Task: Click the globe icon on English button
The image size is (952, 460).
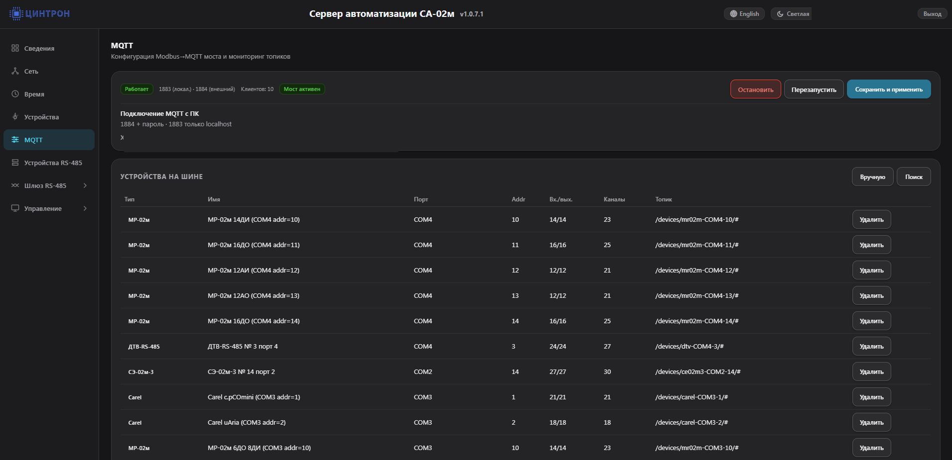Action: [x=733, y=14]
